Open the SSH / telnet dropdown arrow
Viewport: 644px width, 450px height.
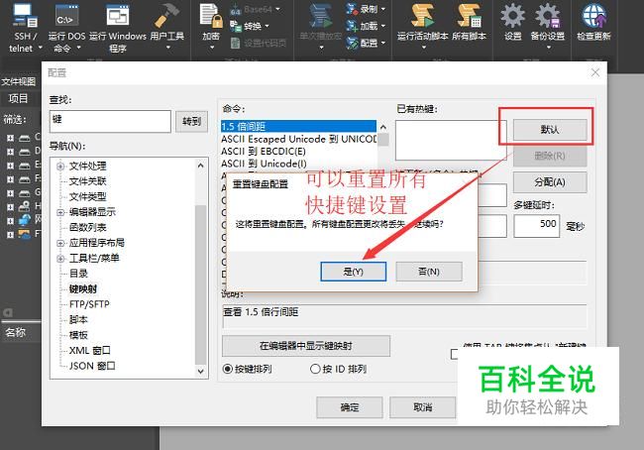[41, 48]
